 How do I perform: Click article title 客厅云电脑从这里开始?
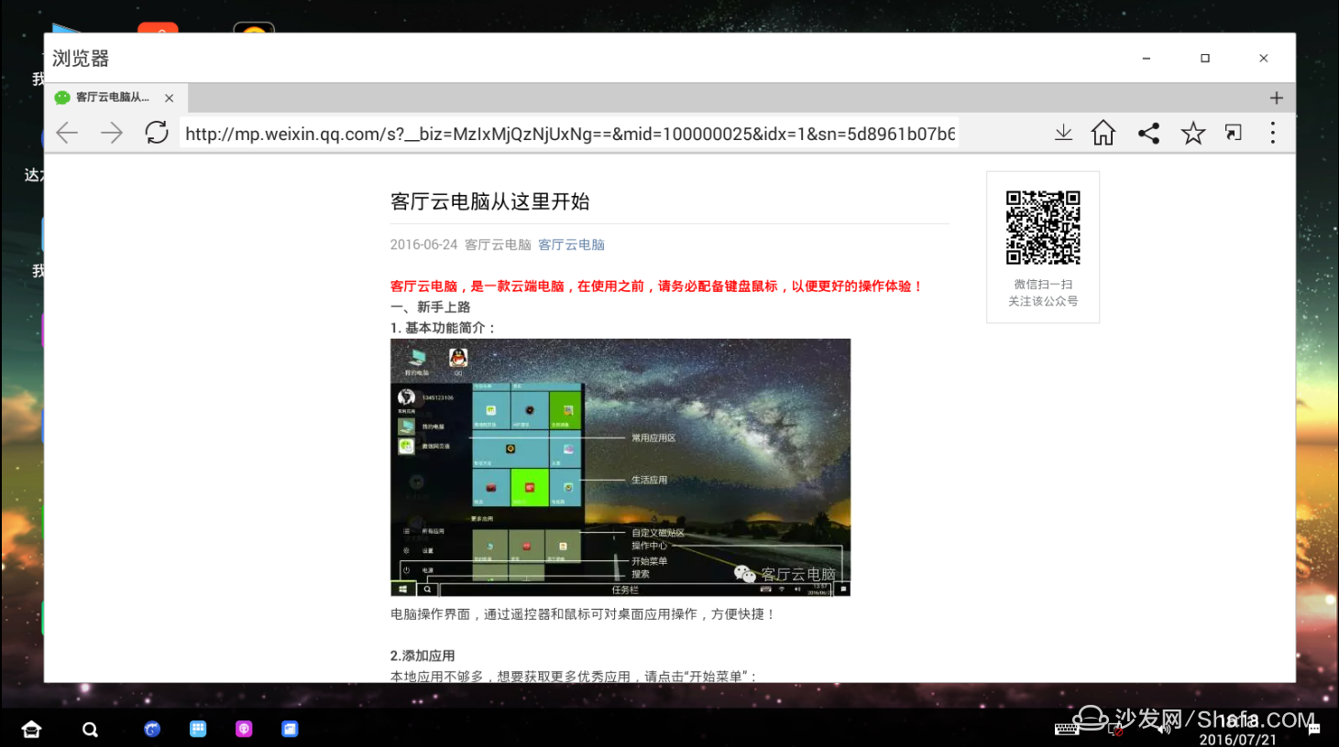489,201
